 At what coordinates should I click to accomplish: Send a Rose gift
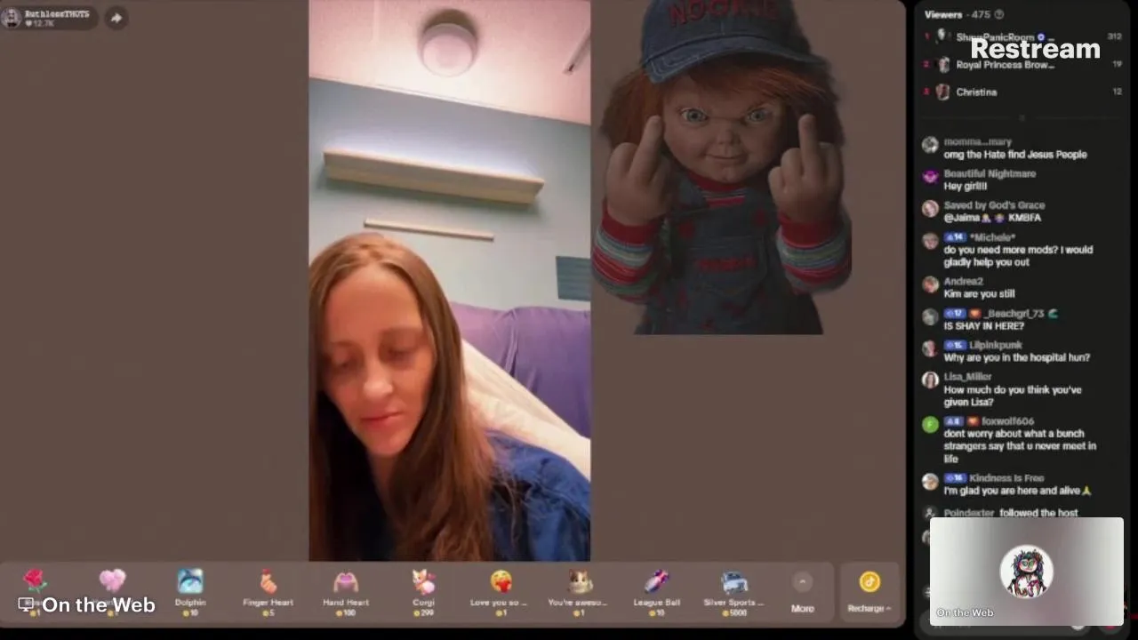[x=35, y=590]
